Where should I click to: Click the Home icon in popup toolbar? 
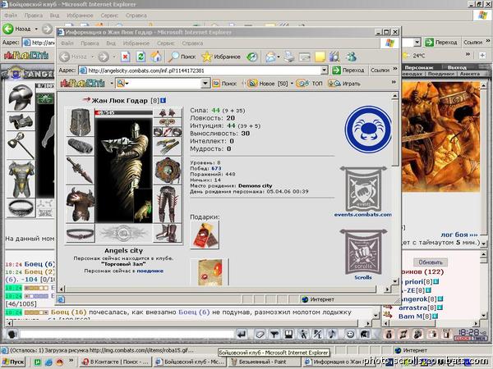pyautogui.click(x=156, y=57)
